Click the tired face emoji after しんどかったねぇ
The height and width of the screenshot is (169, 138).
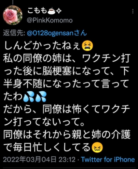click(87, 46)
